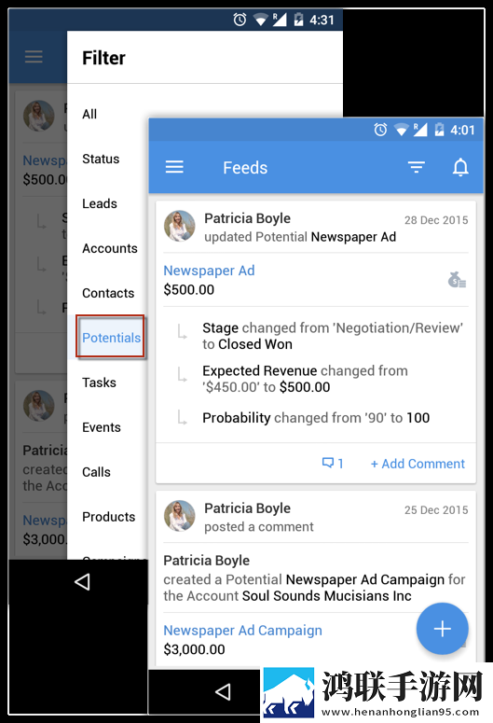Open the Newspaper Ad Campaign link
Screen dimensions: 493x723
(243, 630)
